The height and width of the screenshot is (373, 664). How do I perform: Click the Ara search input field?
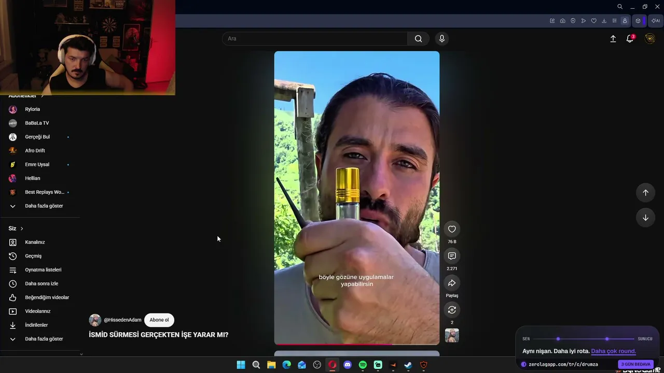click(315, 39)
